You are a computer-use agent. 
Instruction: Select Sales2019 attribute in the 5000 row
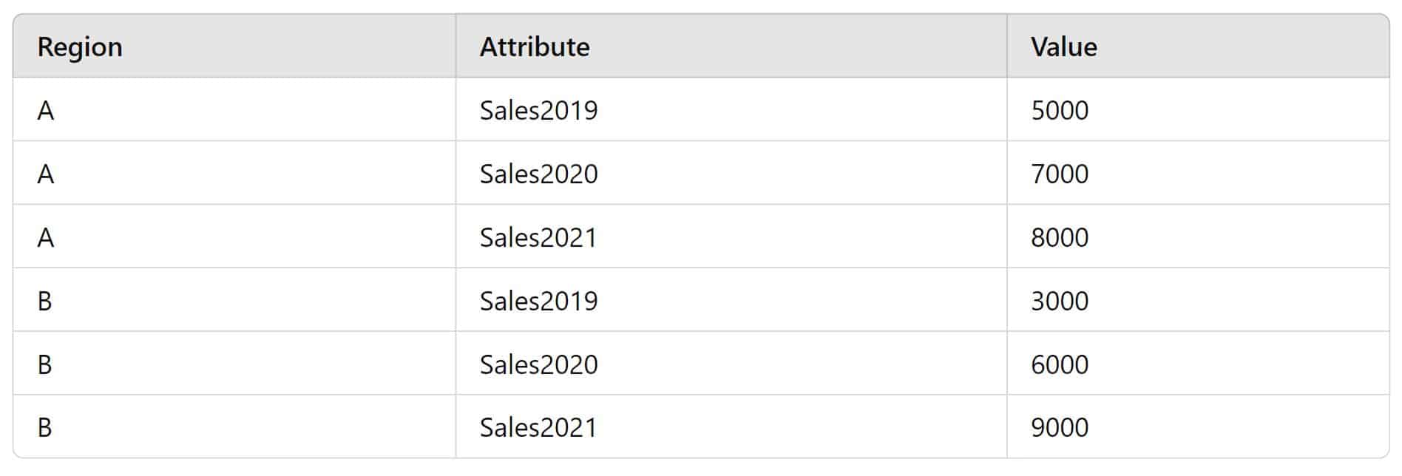pos(731,109)
